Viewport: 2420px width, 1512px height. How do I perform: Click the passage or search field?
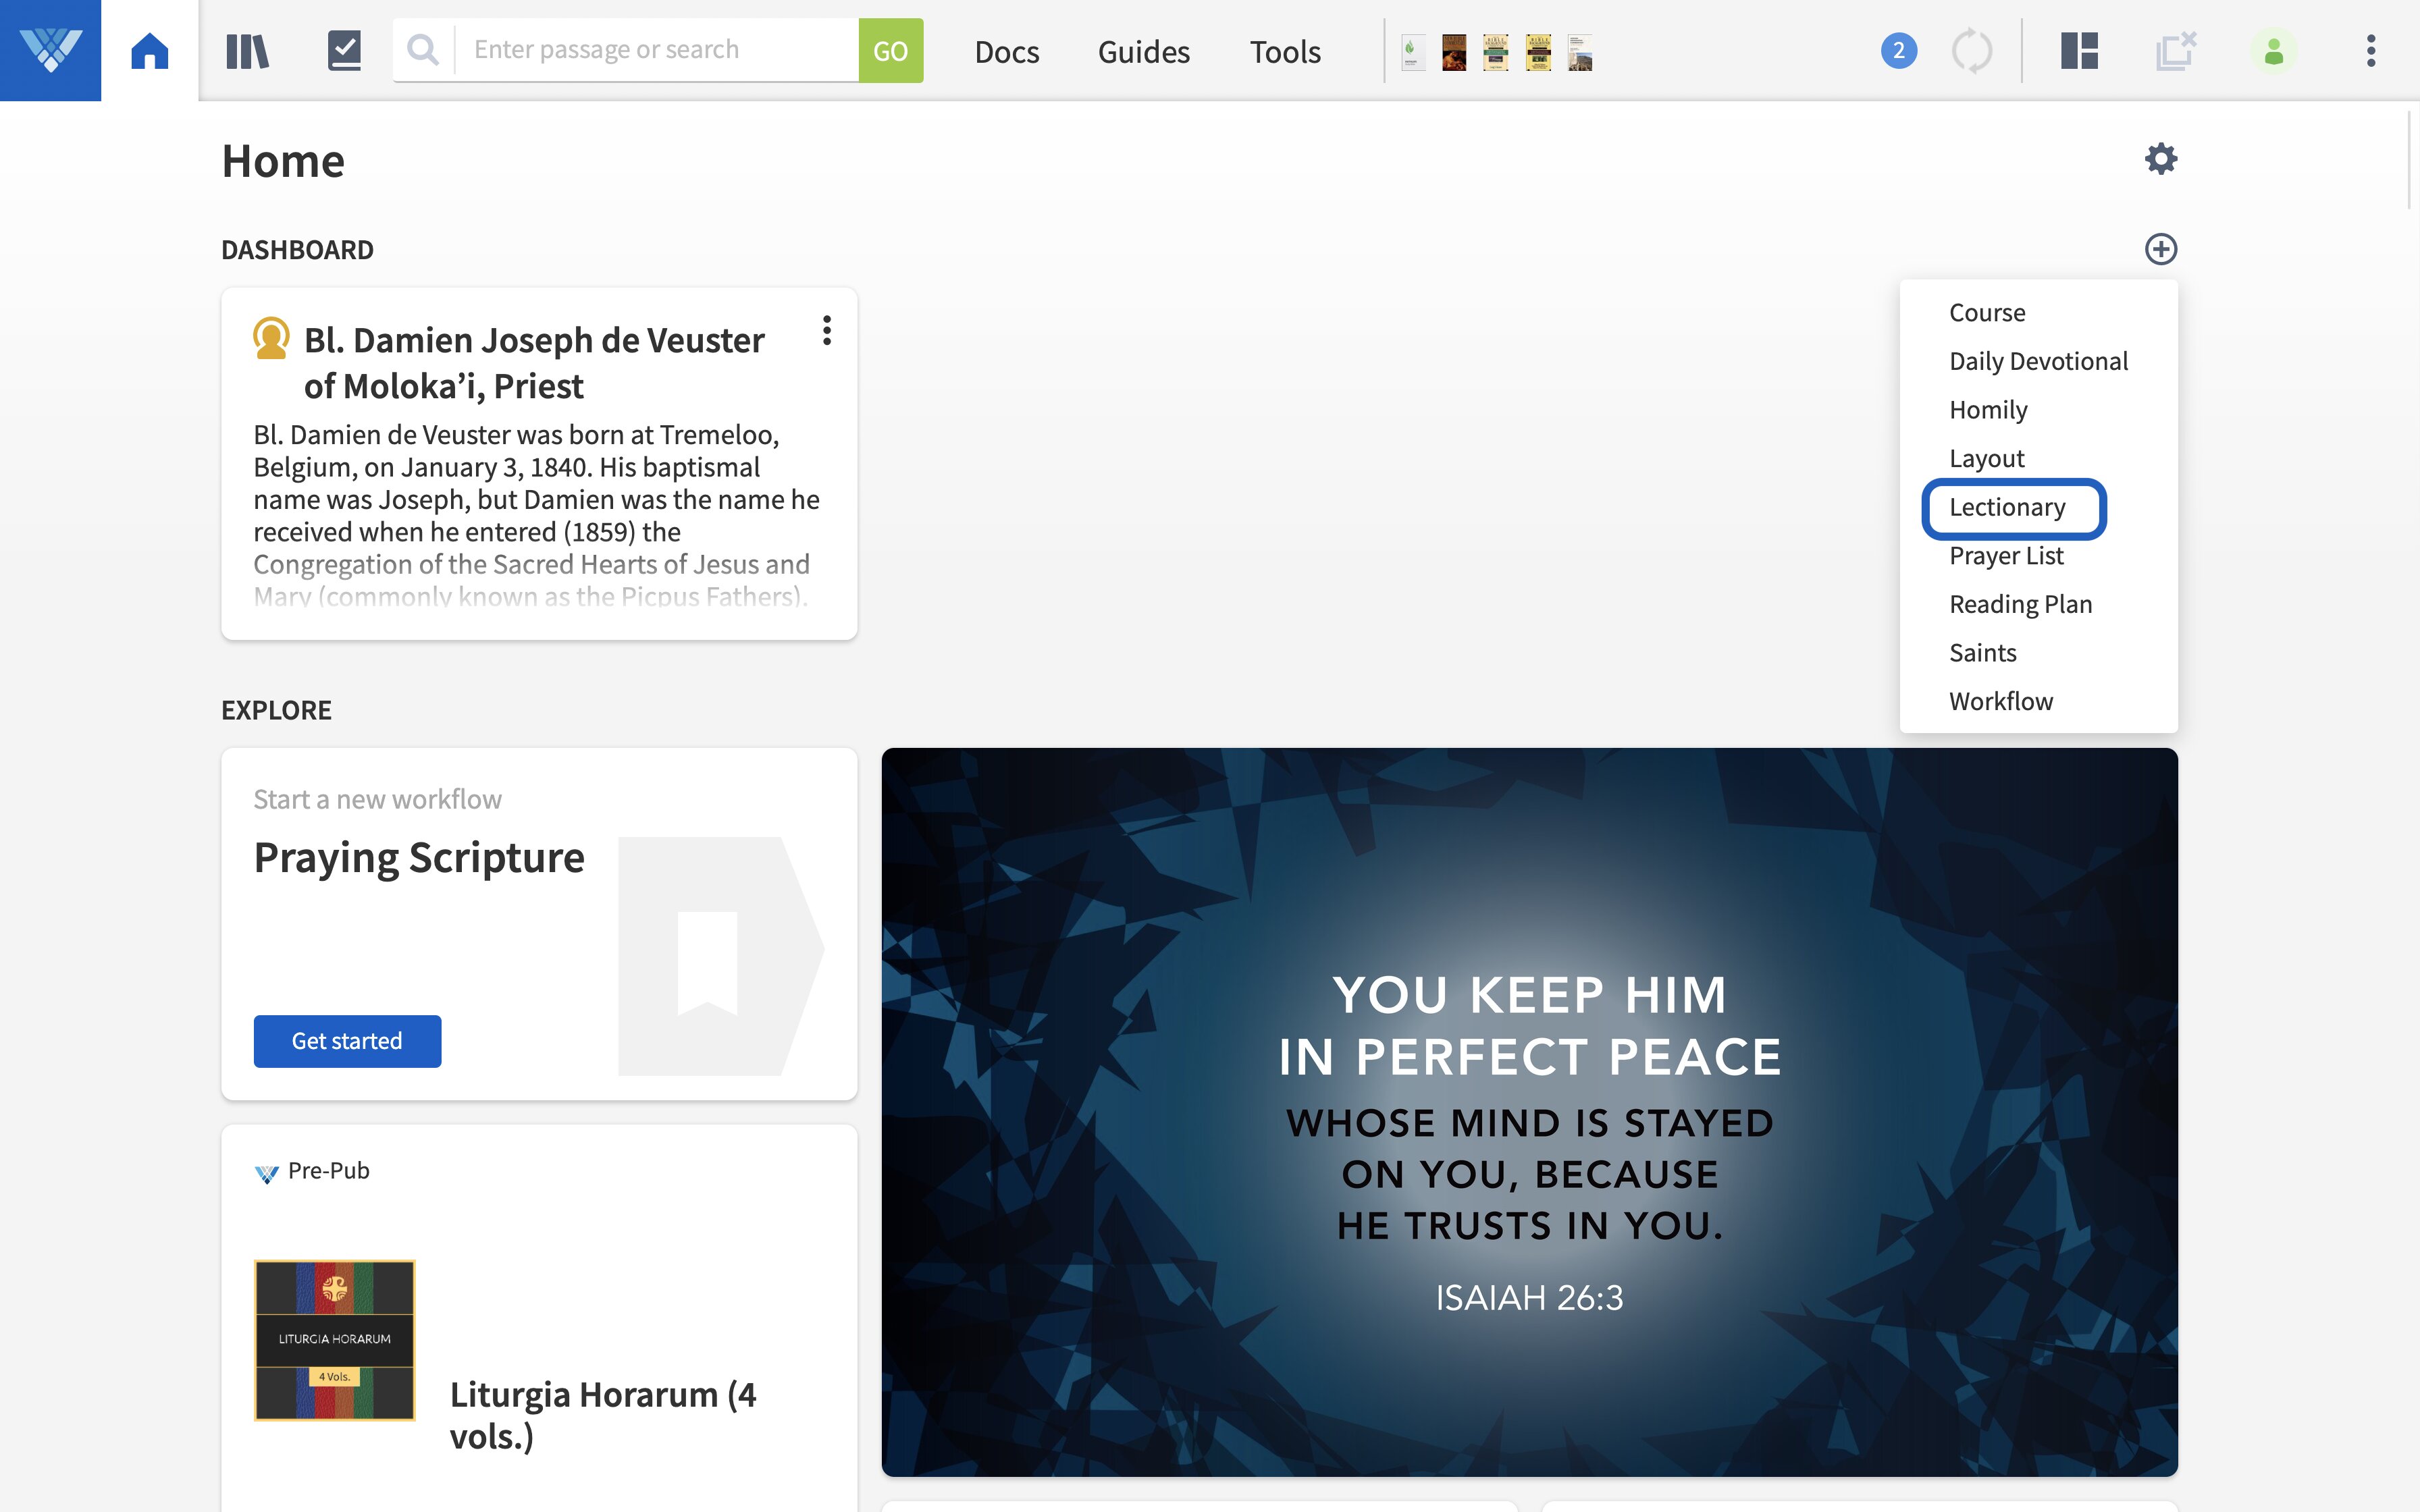(657, 50)
